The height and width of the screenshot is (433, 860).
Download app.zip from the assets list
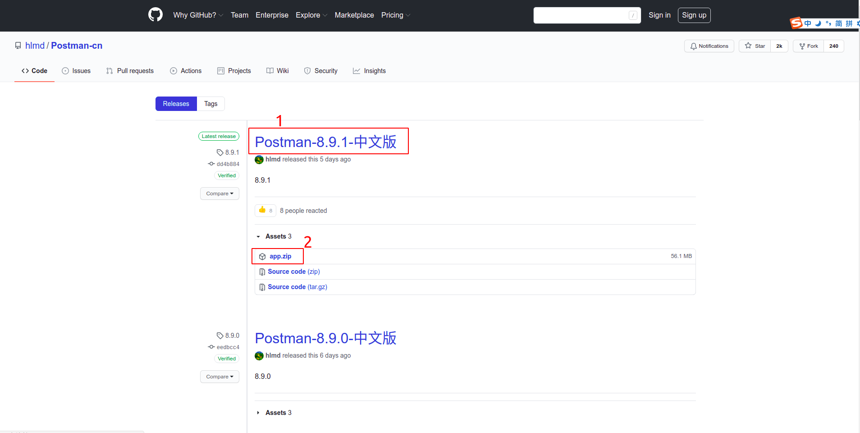tap(279, 256)
